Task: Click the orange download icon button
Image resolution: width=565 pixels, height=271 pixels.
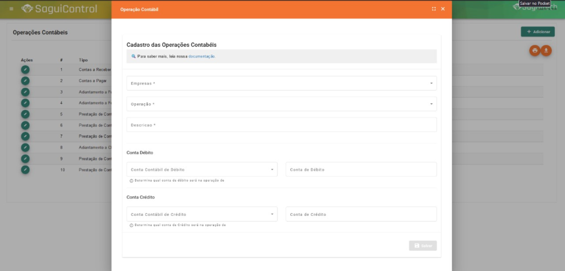Action: (546, 50)
